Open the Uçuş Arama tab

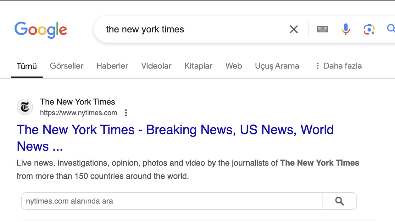277,66
